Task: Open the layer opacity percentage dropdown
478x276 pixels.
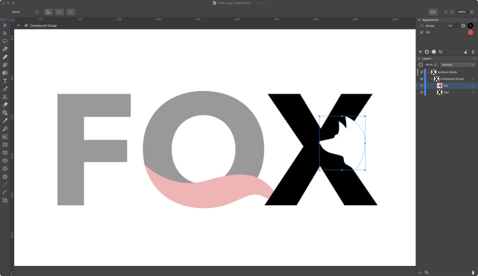Action: 436,65
